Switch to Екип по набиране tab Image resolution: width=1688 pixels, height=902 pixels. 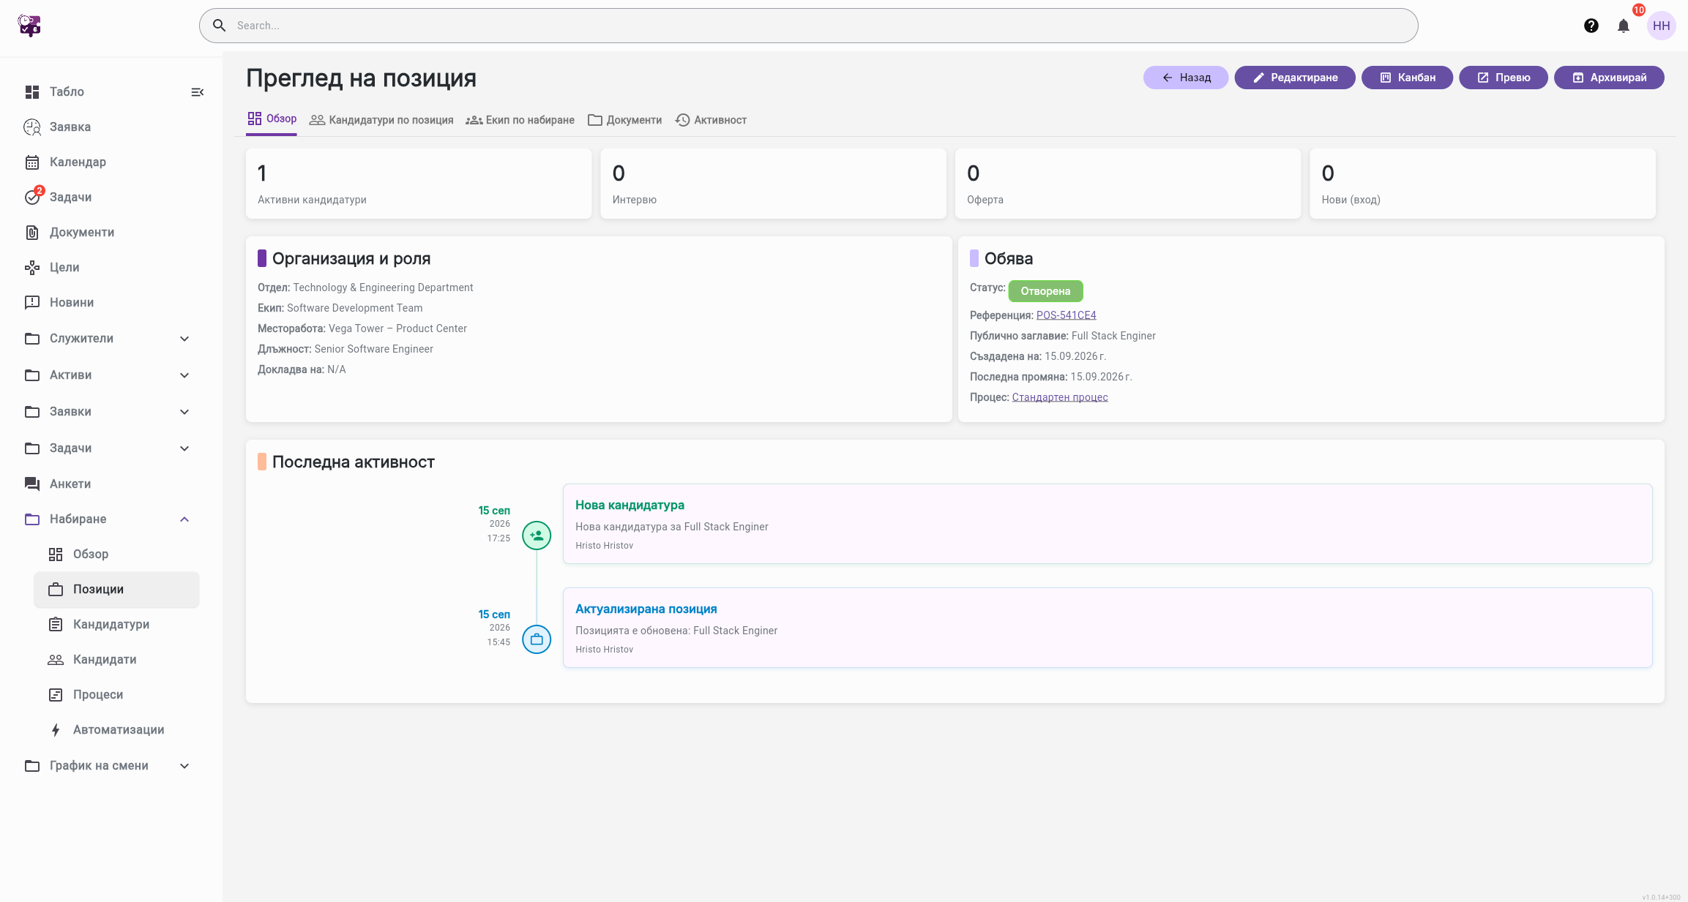tap(520, 120)
